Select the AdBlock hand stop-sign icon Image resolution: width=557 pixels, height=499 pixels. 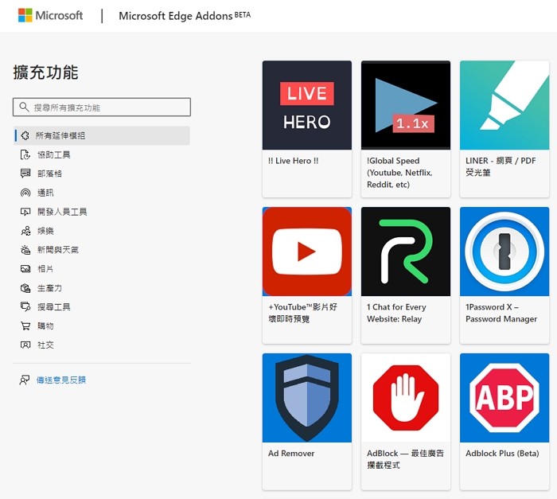point(405,398)
